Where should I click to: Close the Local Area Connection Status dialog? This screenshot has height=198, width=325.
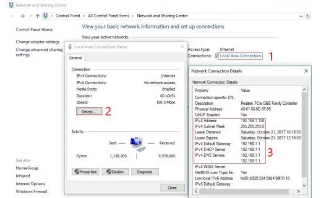click(182, 47)
